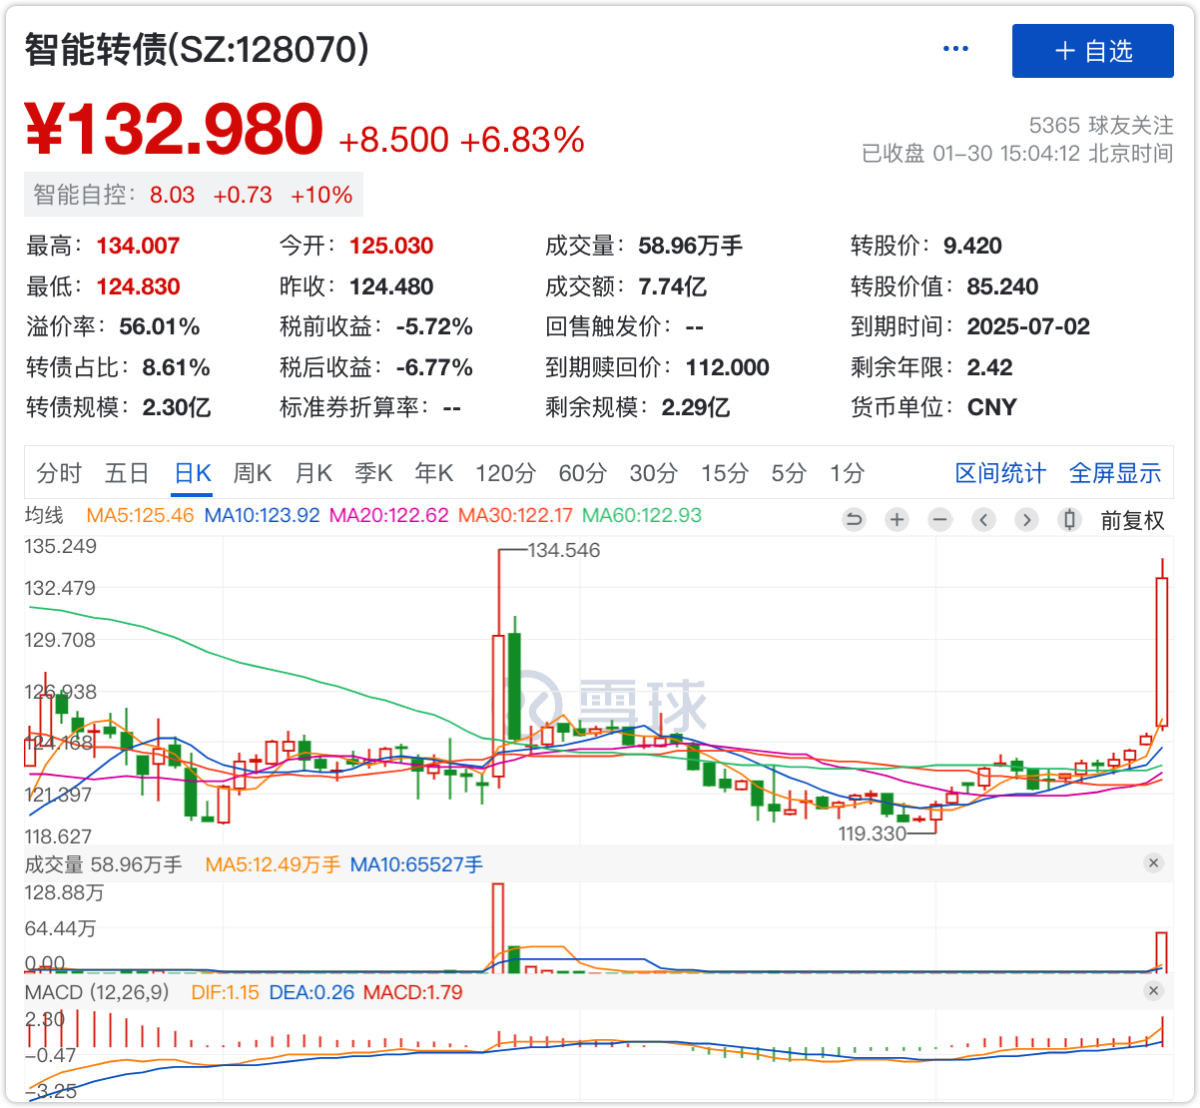Zoom out the chart with minus icon

pyautogui.click(x=939, y=519)
